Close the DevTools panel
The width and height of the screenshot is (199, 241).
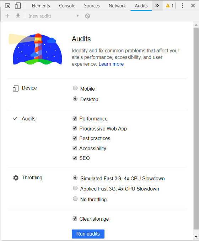coord(193,6)
